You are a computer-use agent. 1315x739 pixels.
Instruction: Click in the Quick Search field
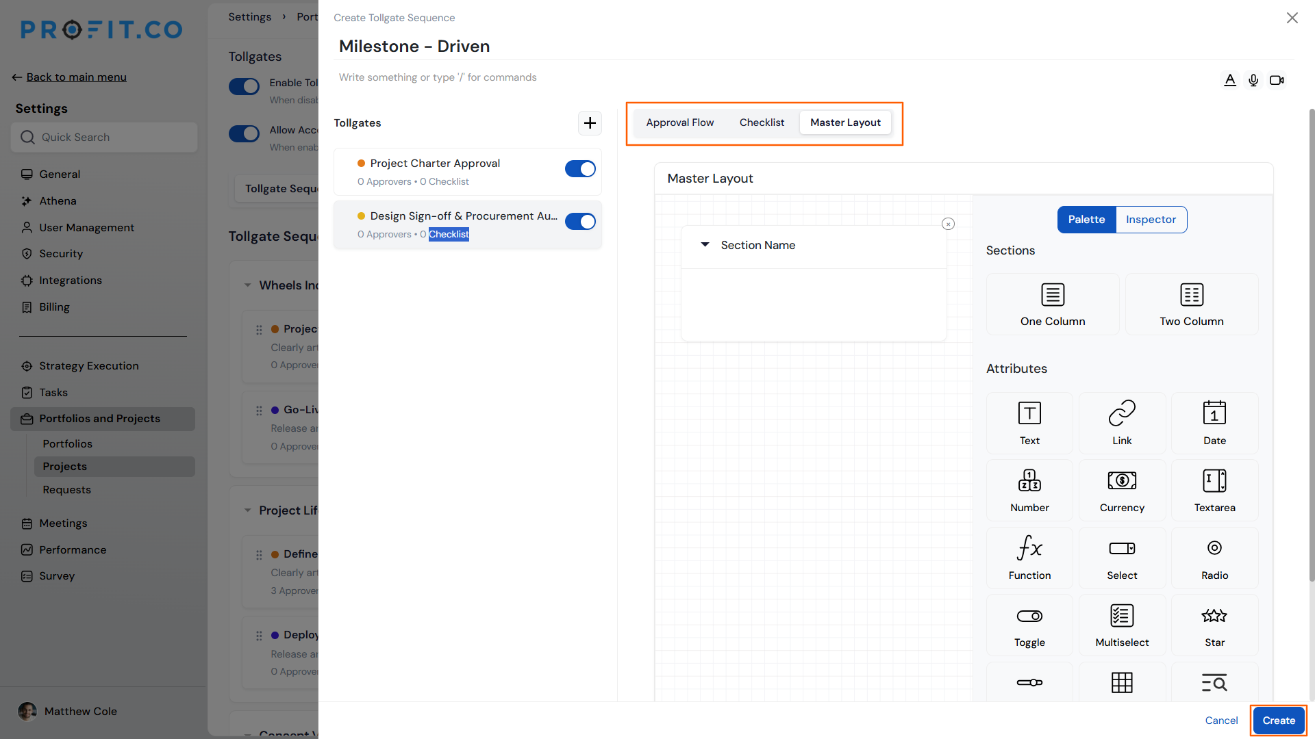click(x=104, y=138)
